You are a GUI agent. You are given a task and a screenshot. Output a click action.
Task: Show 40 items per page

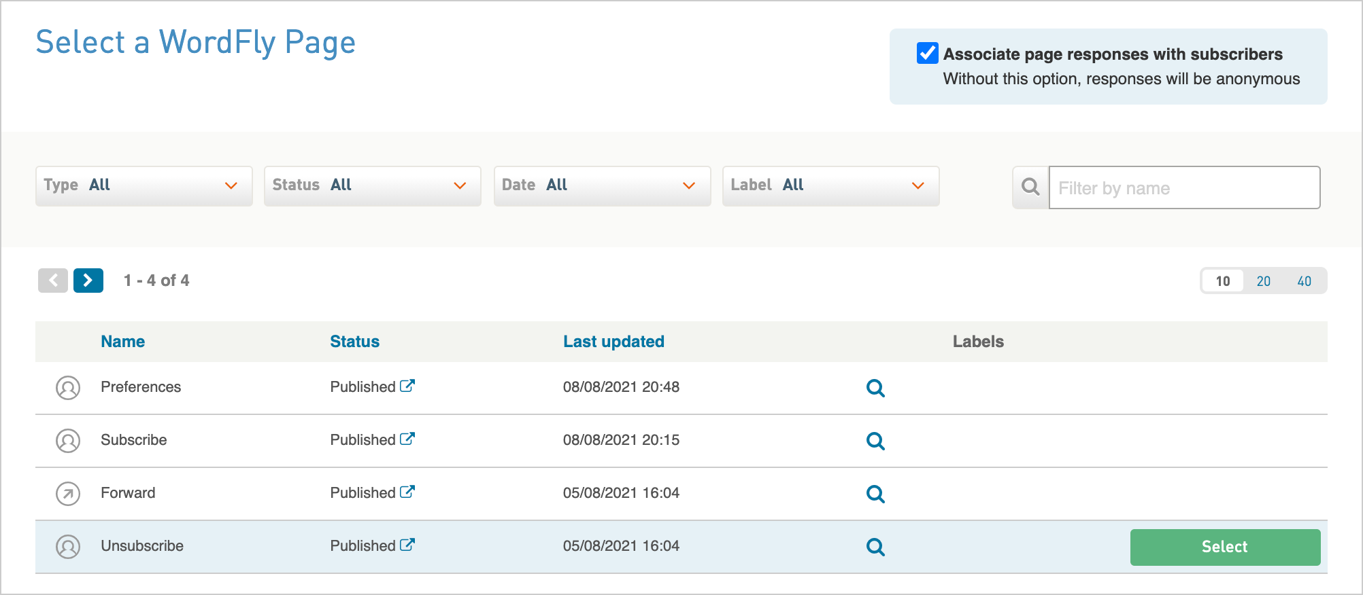[x=1305, y=281]
